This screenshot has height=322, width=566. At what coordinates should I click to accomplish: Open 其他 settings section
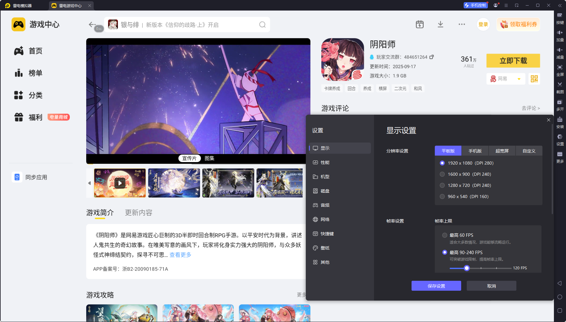click(340, 262)
